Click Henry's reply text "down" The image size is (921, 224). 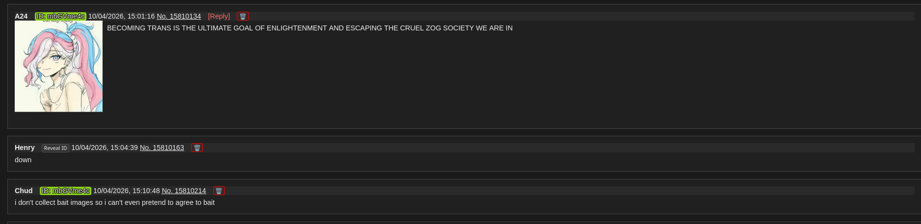23,160
